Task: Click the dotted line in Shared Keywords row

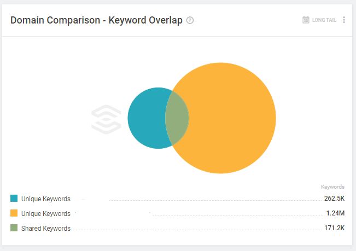Action: point(197,230)
